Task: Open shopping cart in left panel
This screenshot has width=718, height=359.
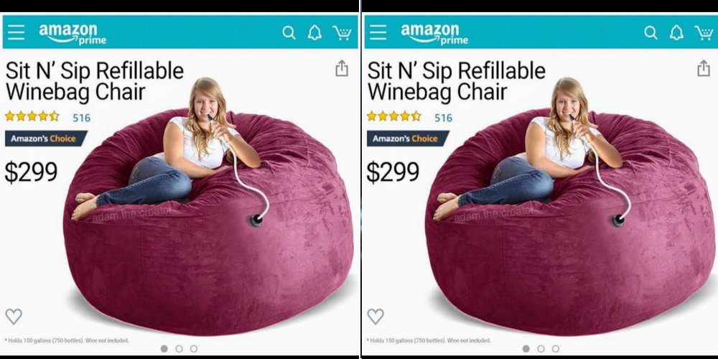Action: click(342, 33)
